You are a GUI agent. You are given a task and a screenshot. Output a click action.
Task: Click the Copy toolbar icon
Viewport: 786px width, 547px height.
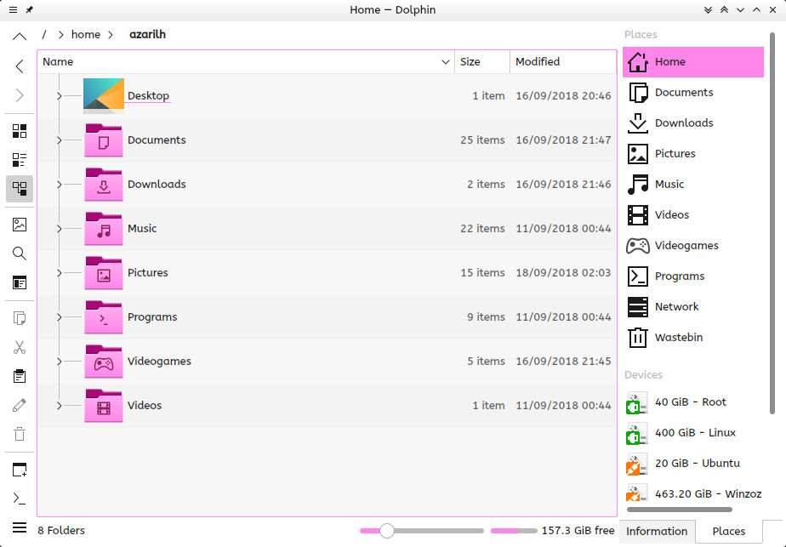[x=20, y=318]
